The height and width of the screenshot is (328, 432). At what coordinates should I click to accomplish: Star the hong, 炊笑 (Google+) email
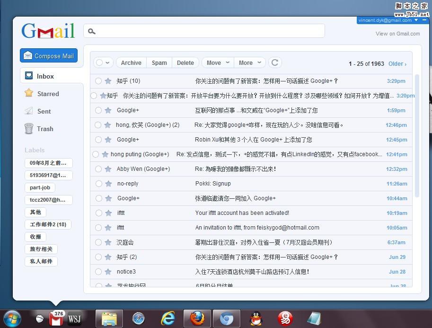coord(107,125)
